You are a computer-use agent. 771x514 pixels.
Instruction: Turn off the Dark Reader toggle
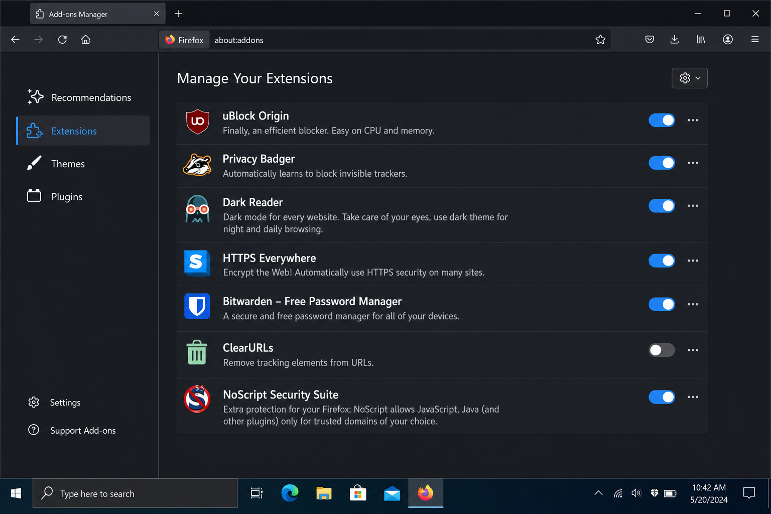tap(662, 206)
